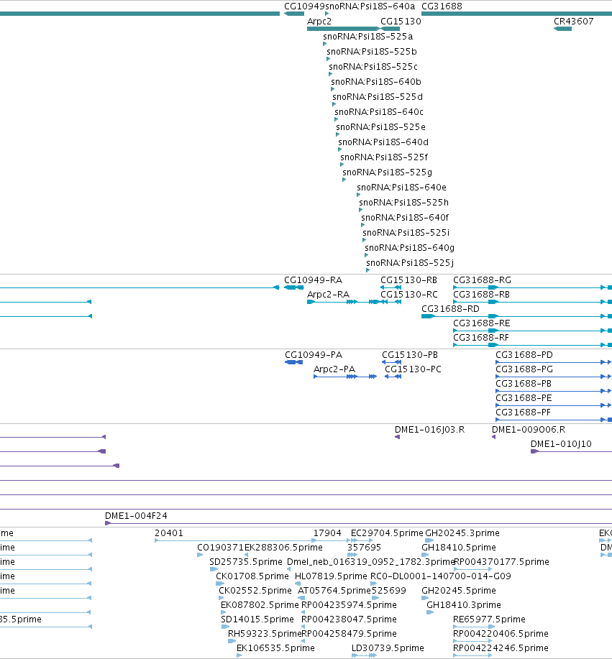Click LD30739.5prime EST label

pos(388,648)
